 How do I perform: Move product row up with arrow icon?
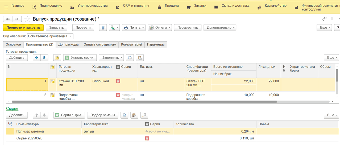point(37,58)
